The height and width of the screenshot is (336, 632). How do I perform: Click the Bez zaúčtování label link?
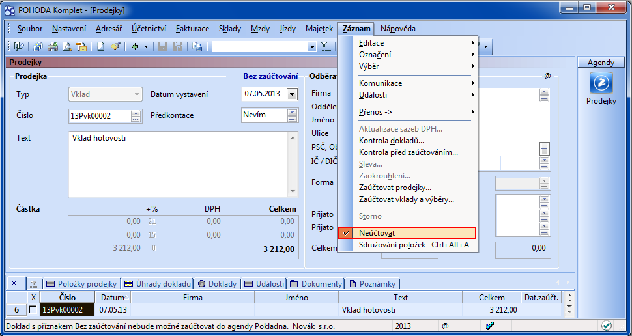(x=270, y=76)
